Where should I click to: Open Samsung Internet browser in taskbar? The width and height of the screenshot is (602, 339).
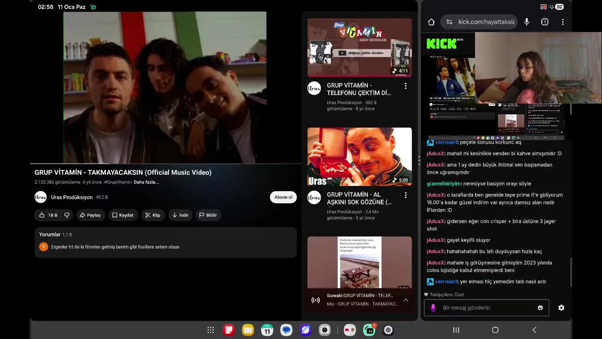[306, 330]
